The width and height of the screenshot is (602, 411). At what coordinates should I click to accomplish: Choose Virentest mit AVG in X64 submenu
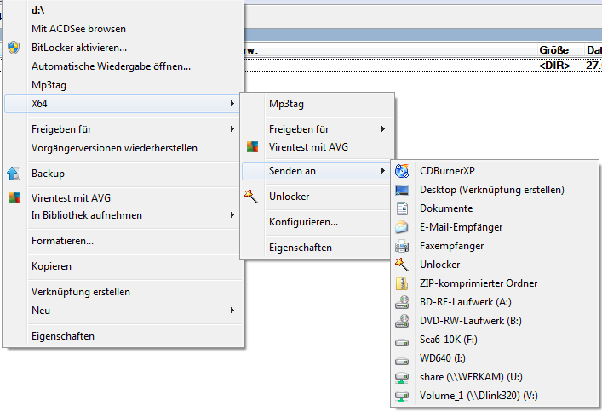(x=309, y=147)
